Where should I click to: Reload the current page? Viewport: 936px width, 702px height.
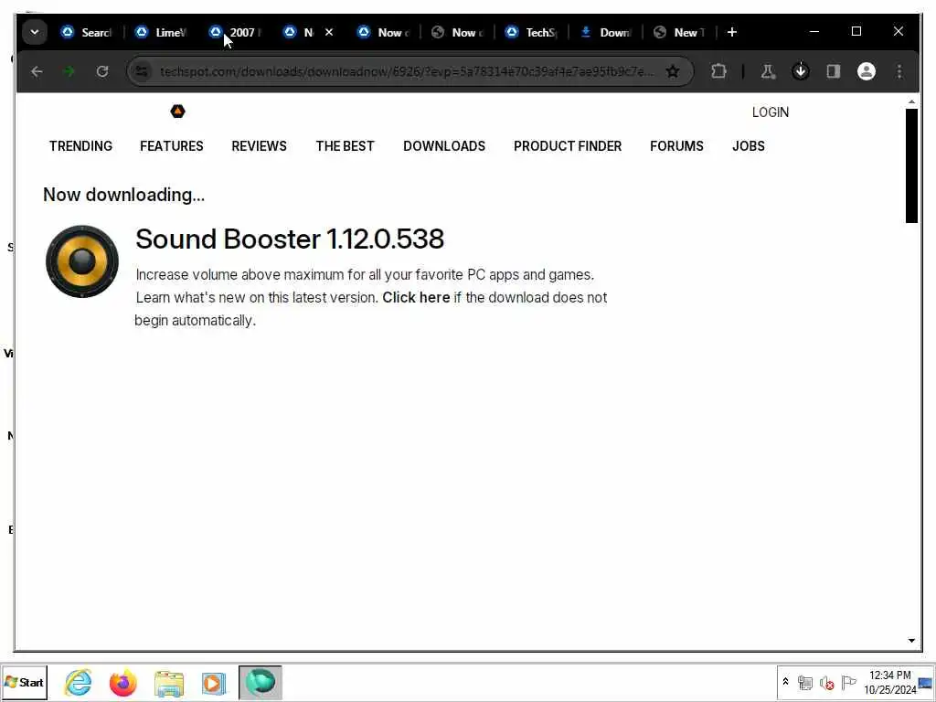[x=102, y=71]
